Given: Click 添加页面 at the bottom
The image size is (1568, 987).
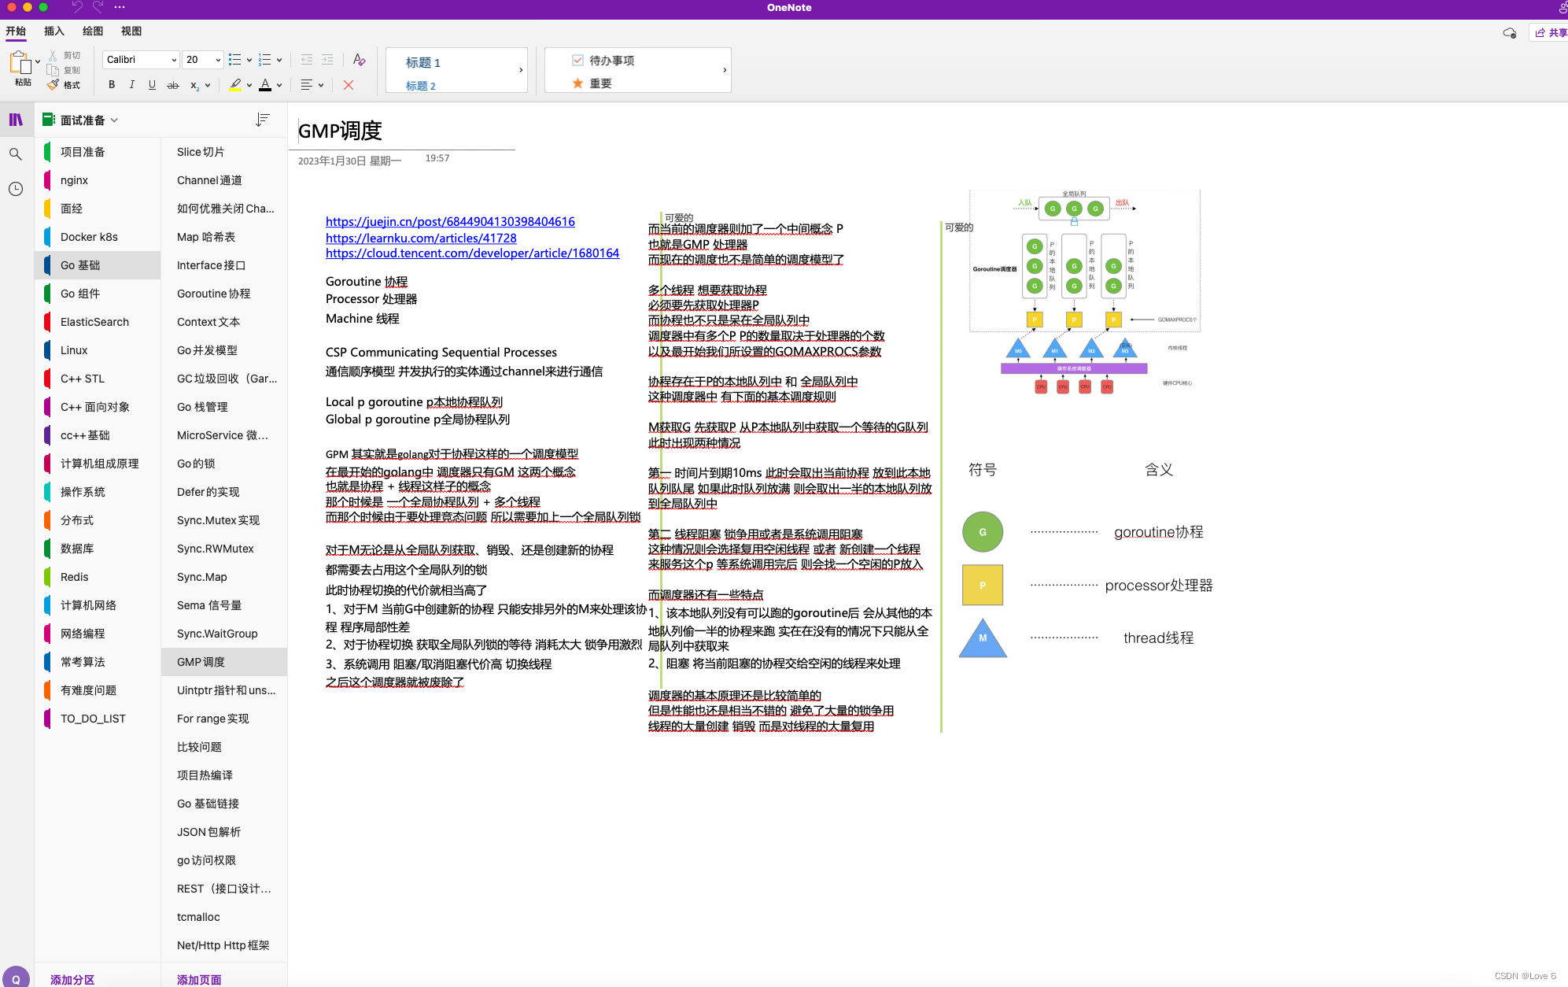Looking at the screenshot, I should click(199, 980).
